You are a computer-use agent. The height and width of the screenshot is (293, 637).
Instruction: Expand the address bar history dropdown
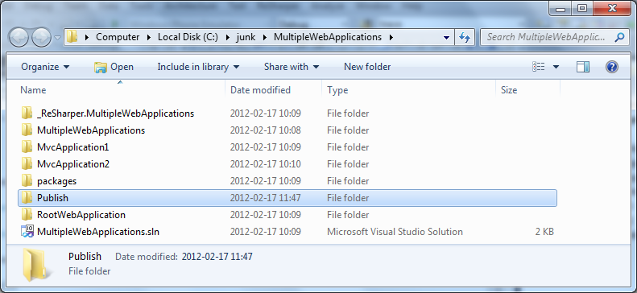446,37
